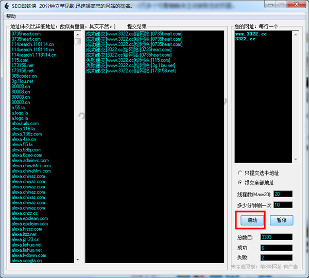Select alexa.136z.com in address list
Screen dimensions: 309x278
27,134
